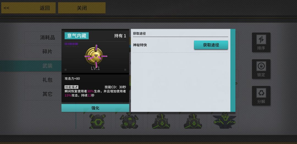
Task: Select the gold crosshair equipment icon
Action: [x=96, y=56]
